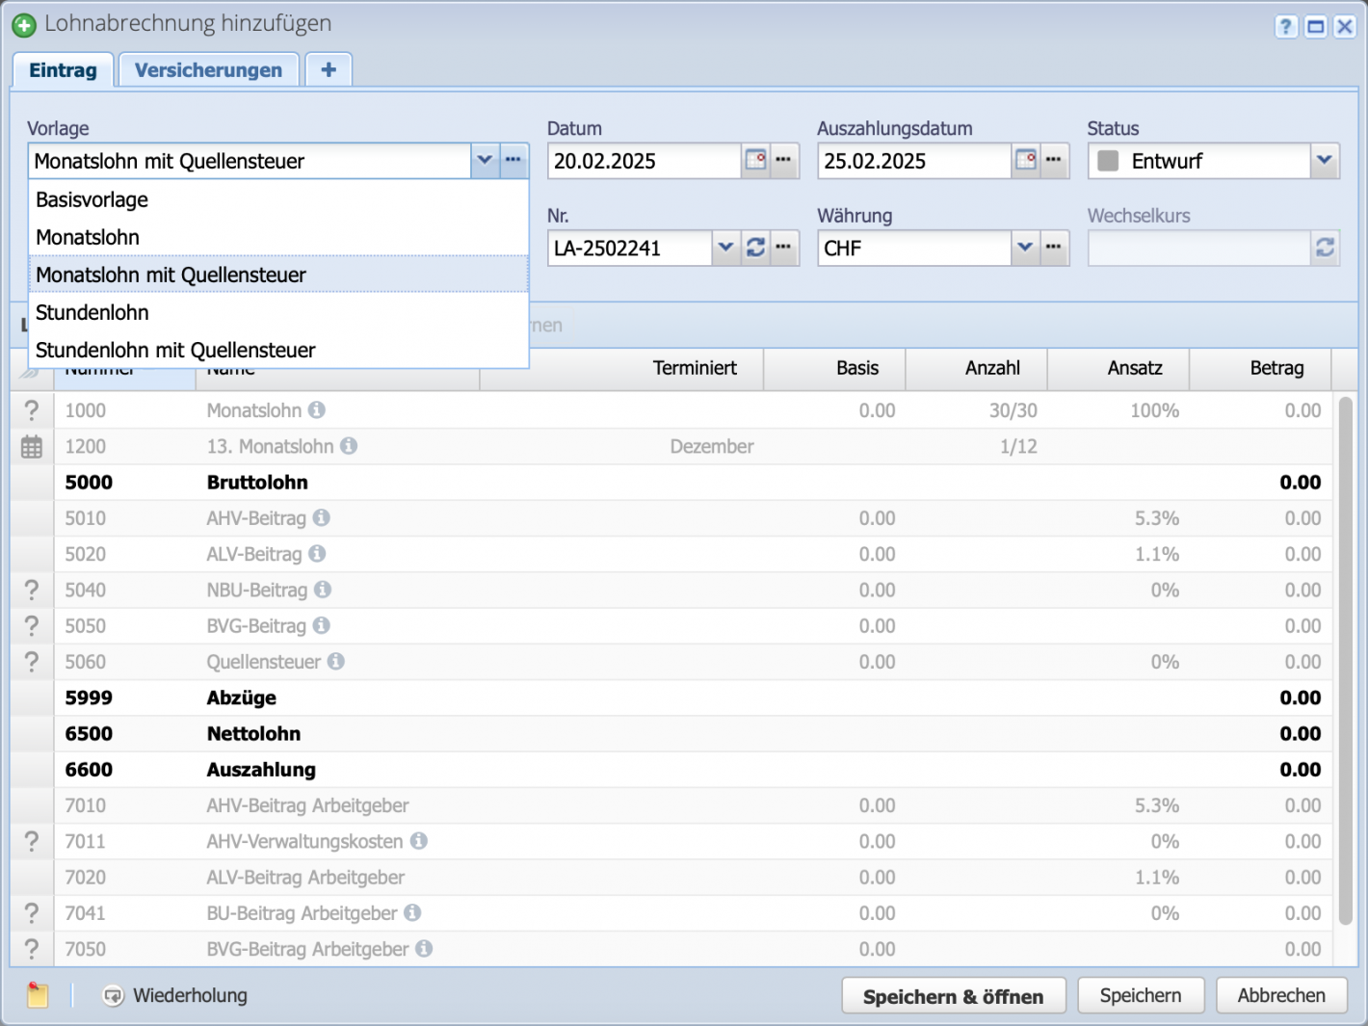
Task: Open the calendar picker for Datum
Action: coord(755,161)
